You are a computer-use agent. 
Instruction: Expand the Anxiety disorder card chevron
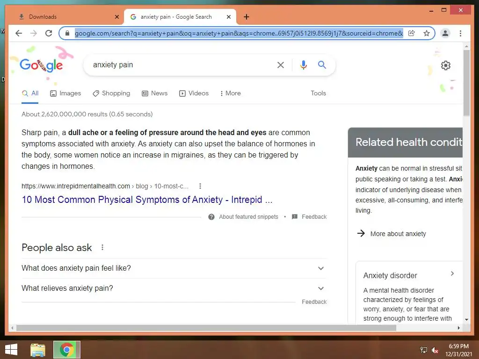tap(452, 274)
